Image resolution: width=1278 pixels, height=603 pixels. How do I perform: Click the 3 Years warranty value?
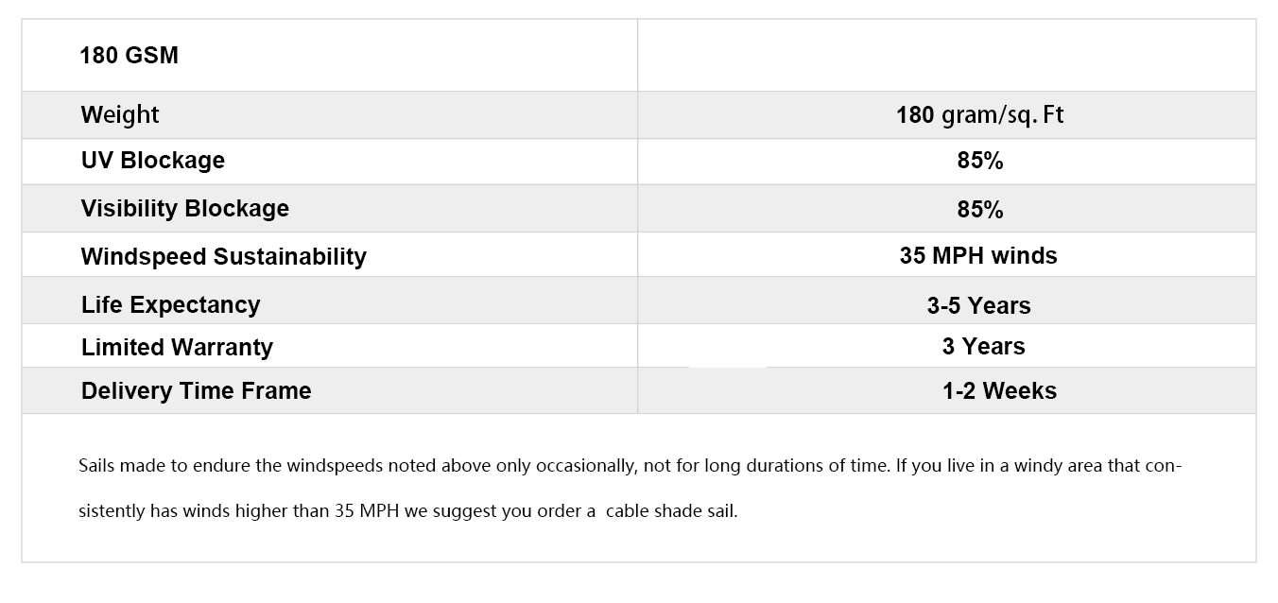click(x=983, y=347)
